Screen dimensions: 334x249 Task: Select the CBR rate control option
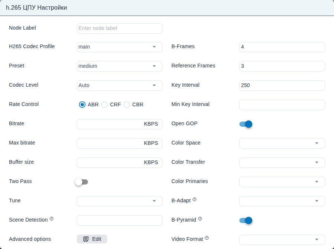(x=127, y=104)
